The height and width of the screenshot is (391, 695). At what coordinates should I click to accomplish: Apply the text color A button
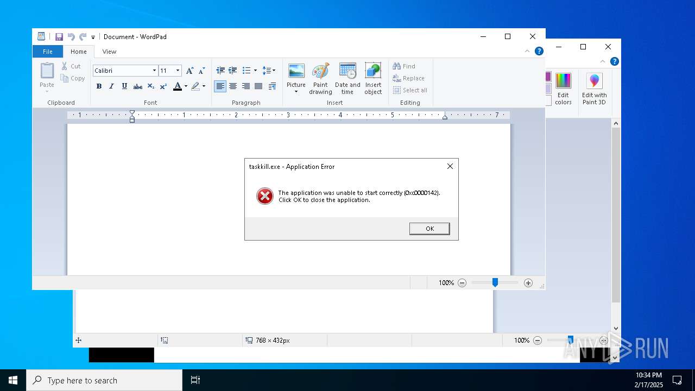(178, 86)
